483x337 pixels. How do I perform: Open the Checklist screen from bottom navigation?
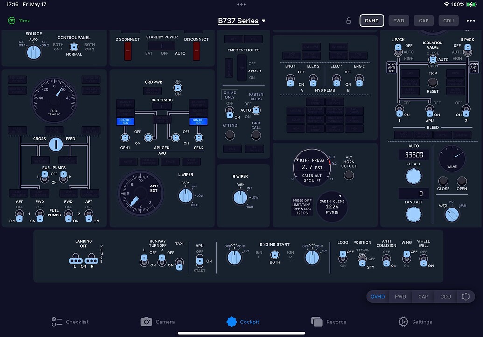point(70,322)
